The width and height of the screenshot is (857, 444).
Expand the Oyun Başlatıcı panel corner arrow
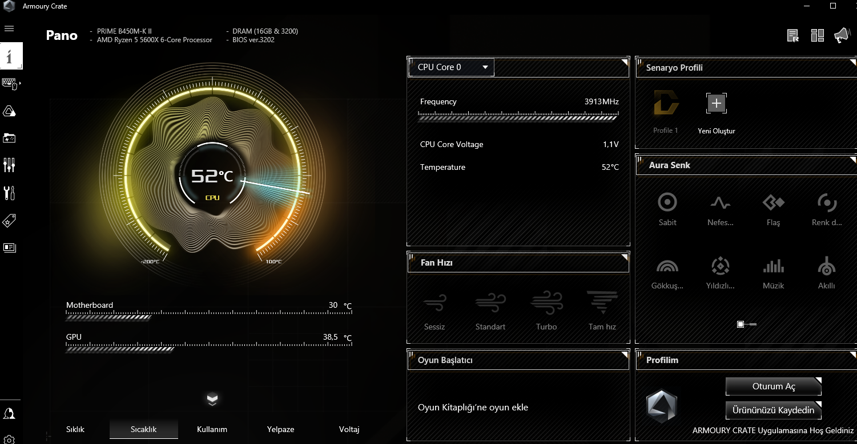coord(625,355)
